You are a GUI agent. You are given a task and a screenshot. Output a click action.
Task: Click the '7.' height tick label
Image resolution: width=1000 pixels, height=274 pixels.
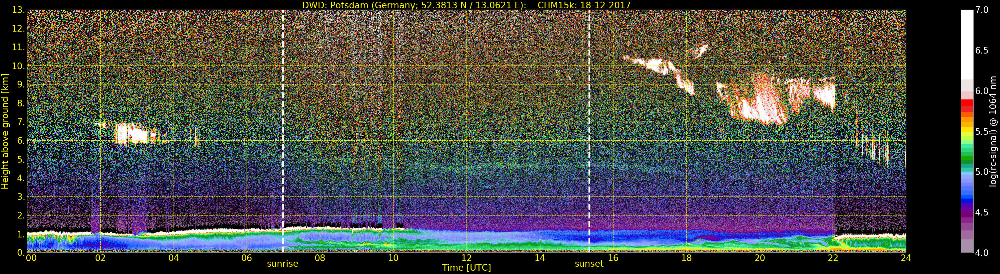[x=21, y=122]
